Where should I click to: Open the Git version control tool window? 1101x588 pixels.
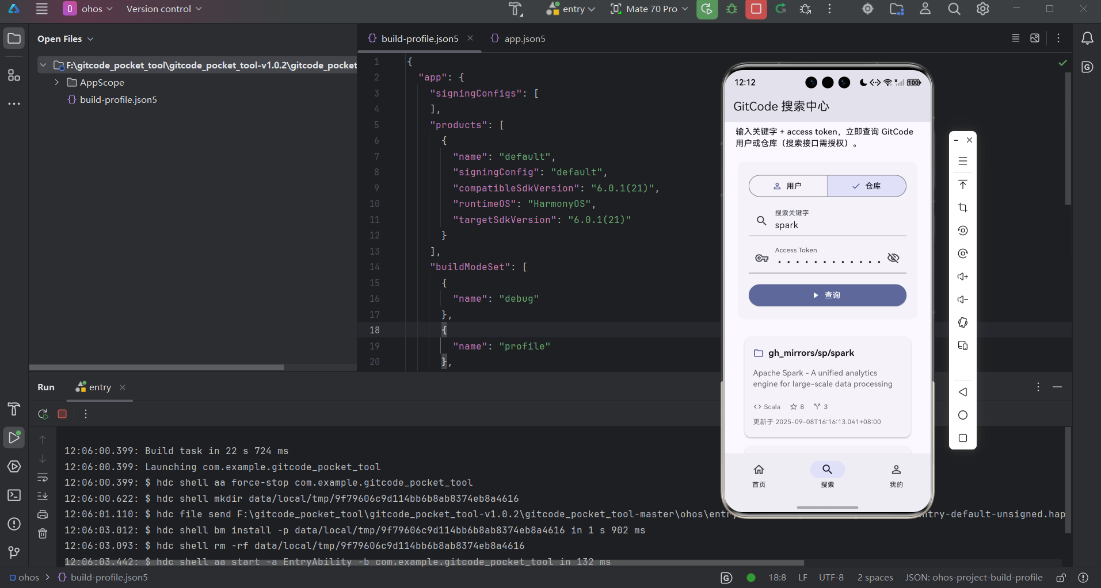pos(14,552)
